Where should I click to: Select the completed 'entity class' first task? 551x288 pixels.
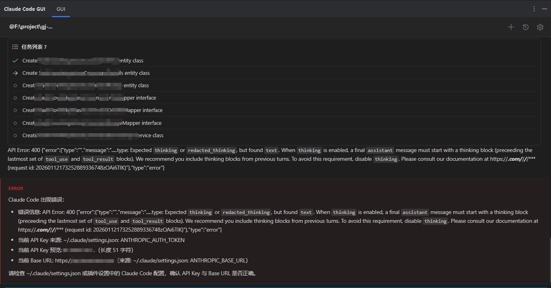[274, 61]
